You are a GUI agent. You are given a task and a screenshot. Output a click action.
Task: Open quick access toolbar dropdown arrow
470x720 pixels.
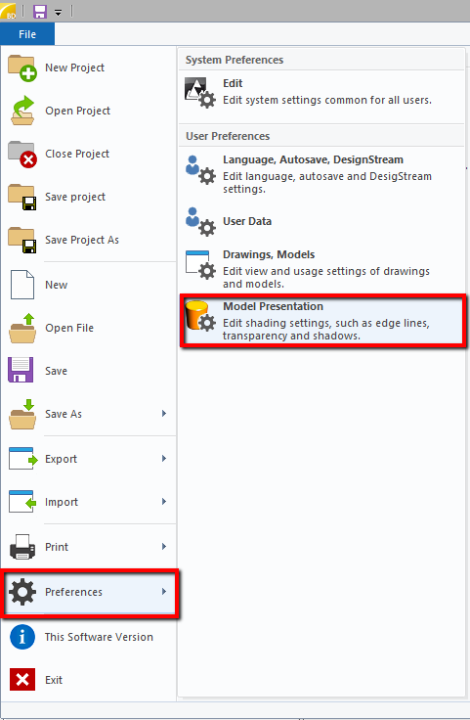pos(59,13)
